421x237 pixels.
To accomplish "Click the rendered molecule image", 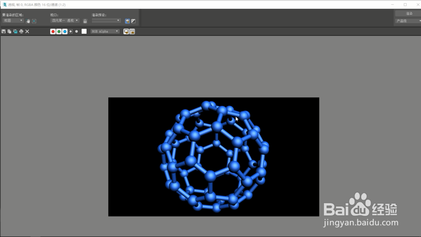I will tap(214, 157).
